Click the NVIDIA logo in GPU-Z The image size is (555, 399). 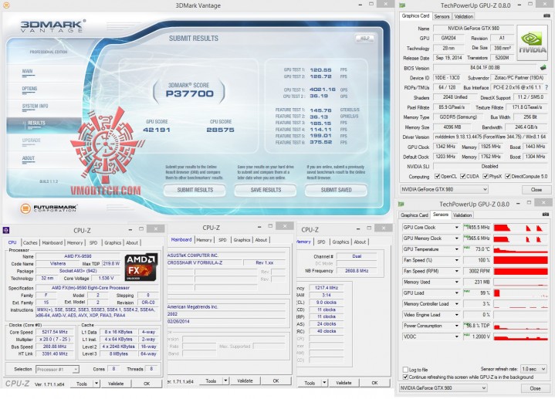pos(532,43)
